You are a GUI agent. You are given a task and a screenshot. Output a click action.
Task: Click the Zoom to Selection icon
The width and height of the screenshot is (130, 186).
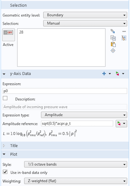[113, 51]
